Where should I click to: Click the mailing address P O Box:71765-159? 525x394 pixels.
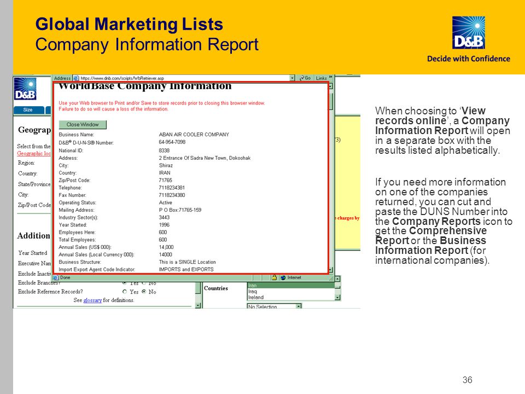coord(180,210)
